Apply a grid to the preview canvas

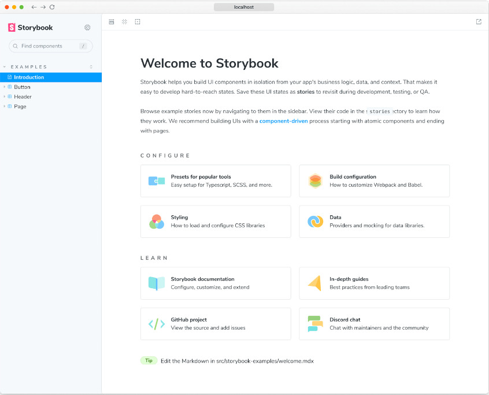[x=124, y=21]
